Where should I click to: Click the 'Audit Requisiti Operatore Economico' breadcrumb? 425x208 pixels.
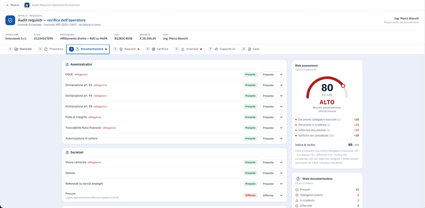(x=56, y=5)
